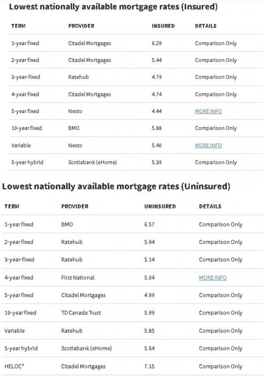
Task: Click the UNINSURED column header
Action: [x=160, y=207]
